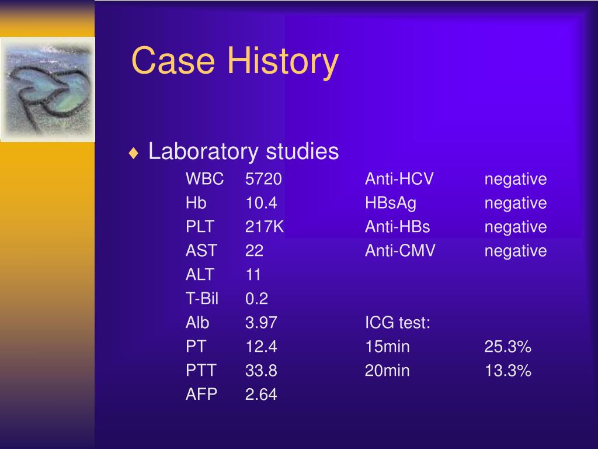The height and width of the screenshot is (449, 598).
Task: Click the dove logo image on the sidebar
Action: pos(48,89)
